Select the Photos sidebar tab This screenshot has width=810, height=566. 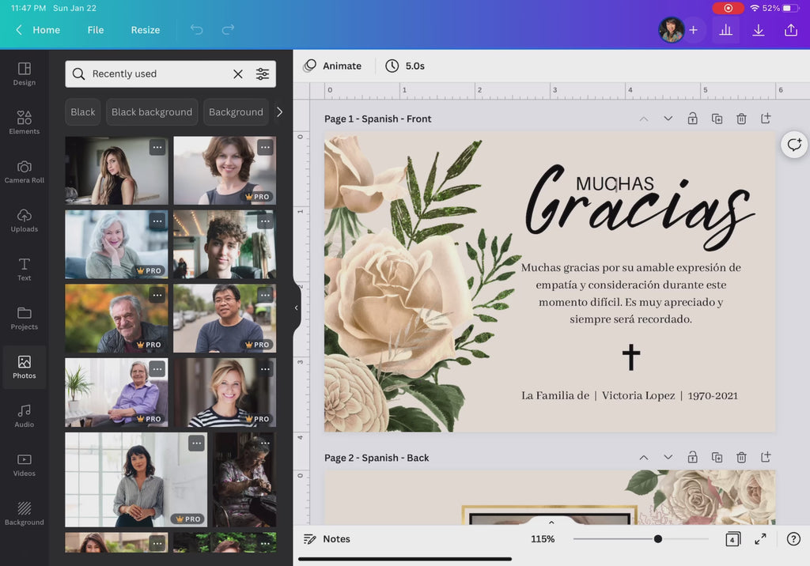25,367
